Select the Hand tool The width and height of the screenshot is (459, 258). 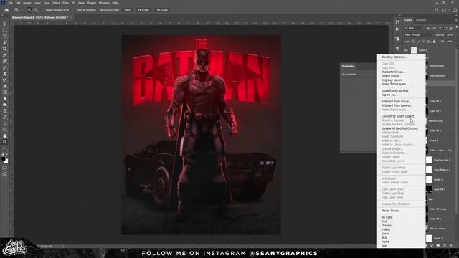click(5, 135)
